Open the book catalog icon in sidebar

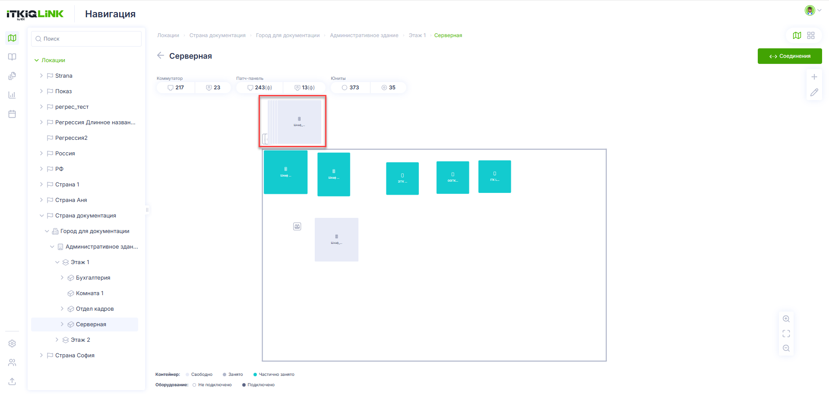point(12,57)
